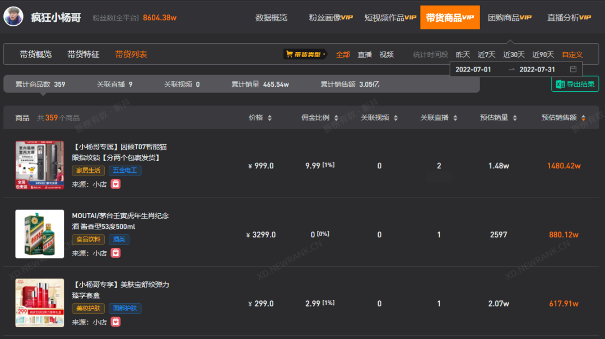
Task: Click the 关联视频 0 summary stat
Action: (x=182, y=84)
